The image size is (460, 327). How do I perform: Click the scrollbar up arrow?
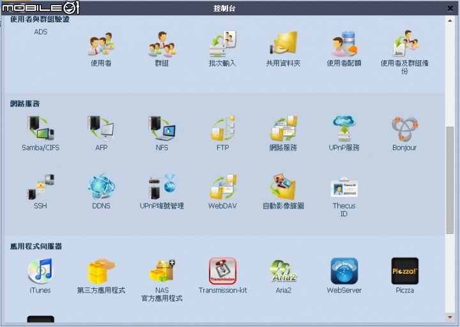[450, 20]
